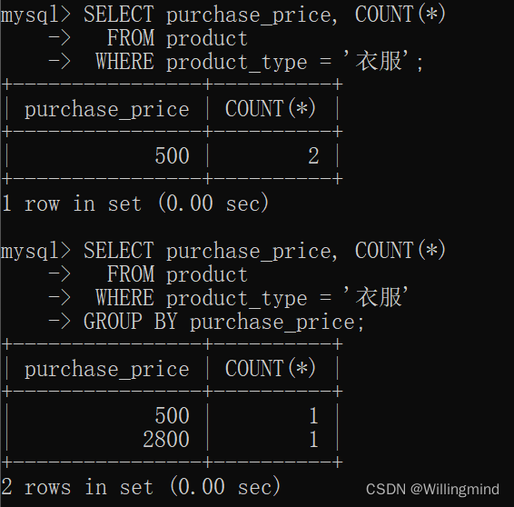Screen dimensions: 514x507
Task: Click the COUNT(*) header in first table
Action: (271, 108)
